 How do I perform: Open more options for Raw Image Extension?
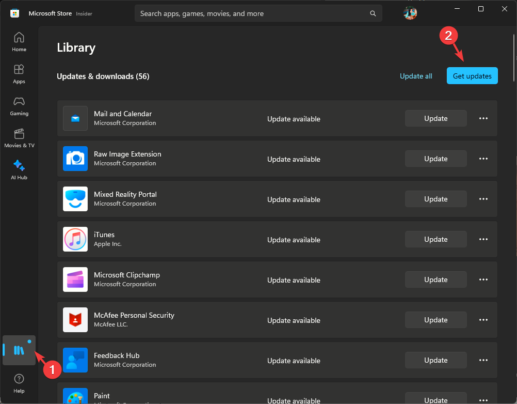pos(483,159)
